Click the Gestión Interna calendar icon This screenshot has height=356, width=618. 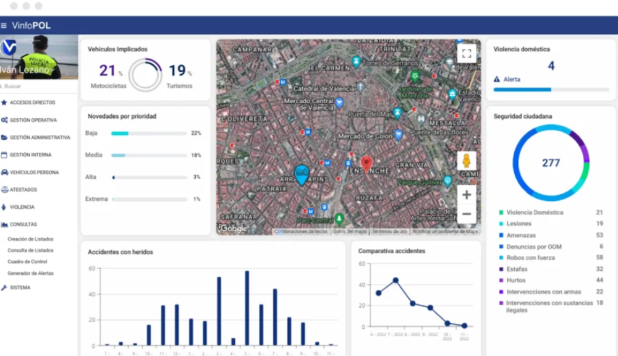[4, 155]
